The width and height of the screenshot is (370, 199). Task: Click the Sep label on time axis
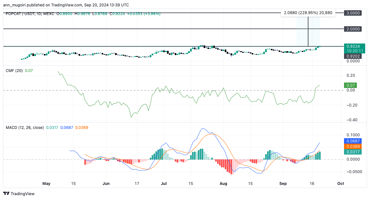tap(283, 183)
